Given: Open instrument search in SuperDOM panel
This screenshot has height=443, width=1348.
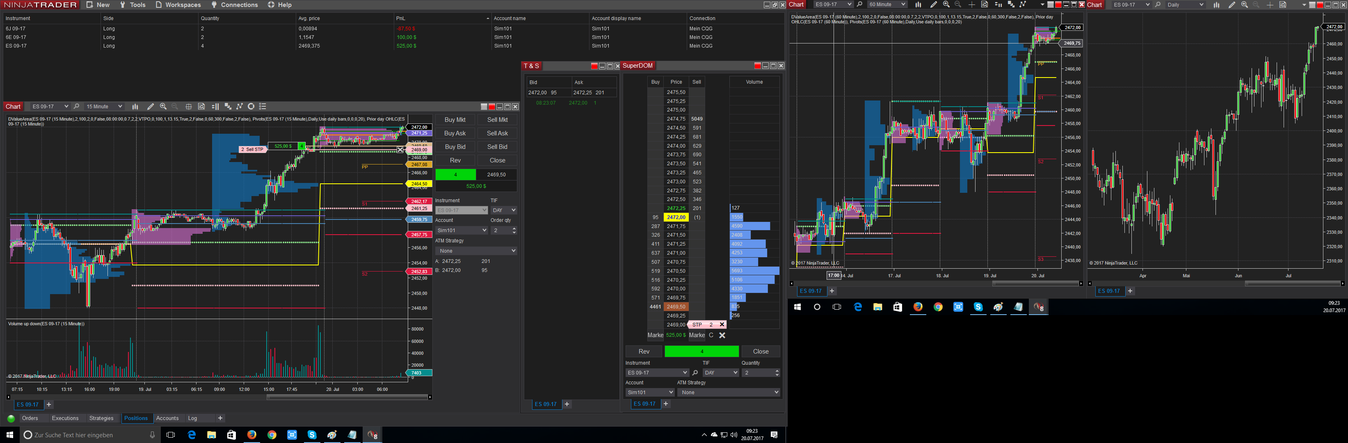Looking at the screenshot, I should 695,373.
